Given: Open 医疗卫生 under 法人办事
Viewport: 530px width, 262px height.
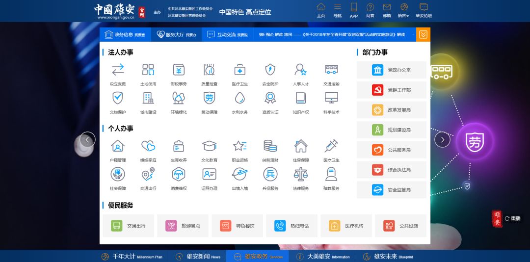Looking at the screenshot, I should (239, 70).
